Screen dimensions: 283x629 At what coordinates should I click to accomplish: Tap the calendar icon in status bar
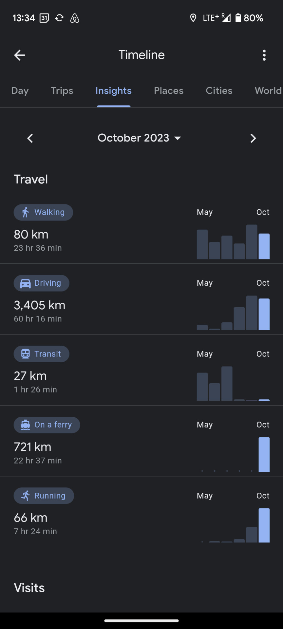pyautogui.click(x=44, y=18)
